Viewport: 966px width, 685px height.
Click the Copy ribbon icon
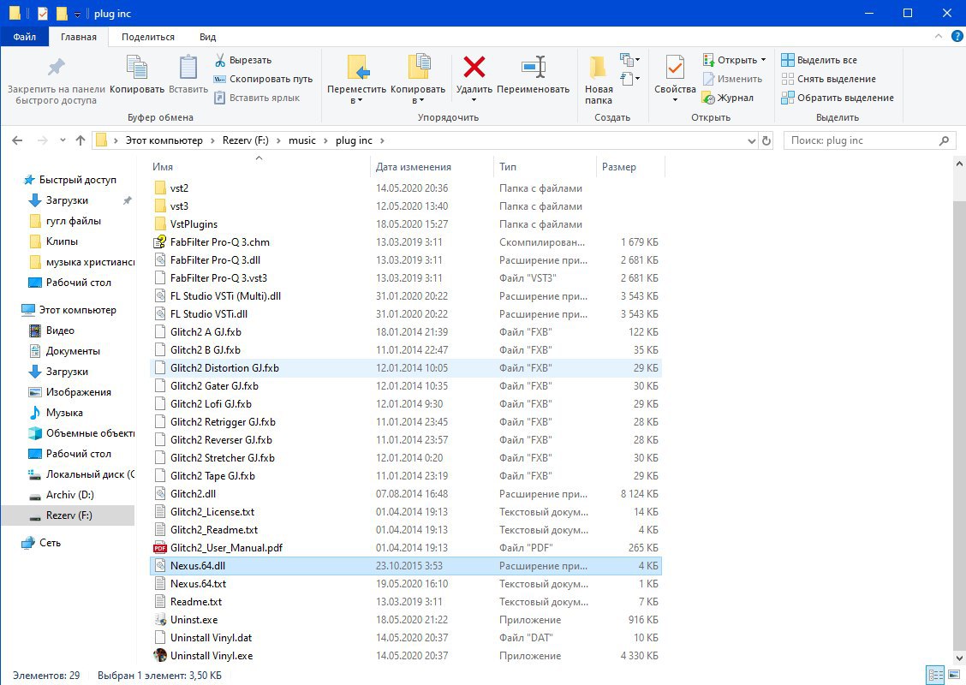click(x=136, y=67)
